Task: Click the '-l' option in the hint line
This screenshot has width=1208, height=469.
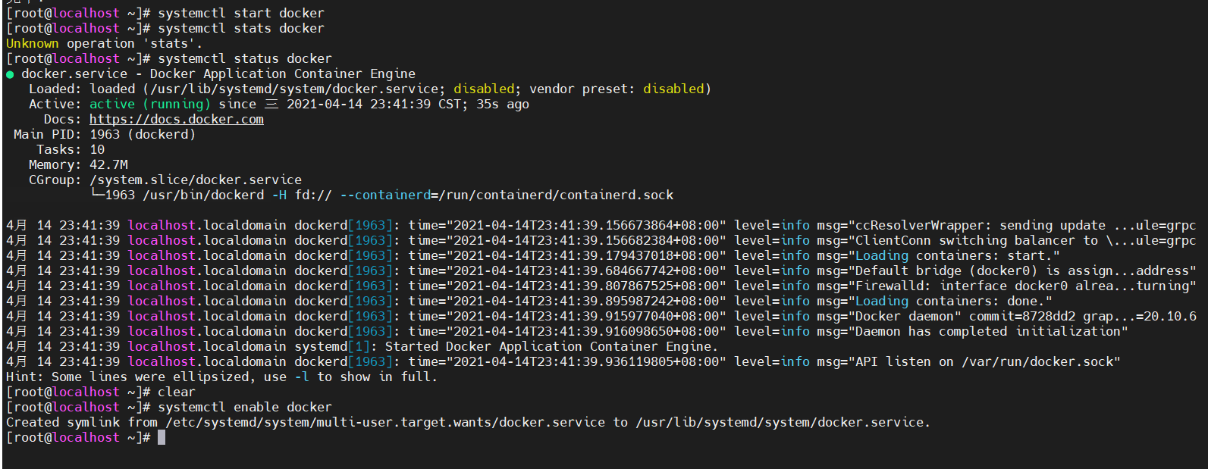Action: (302, 377)
